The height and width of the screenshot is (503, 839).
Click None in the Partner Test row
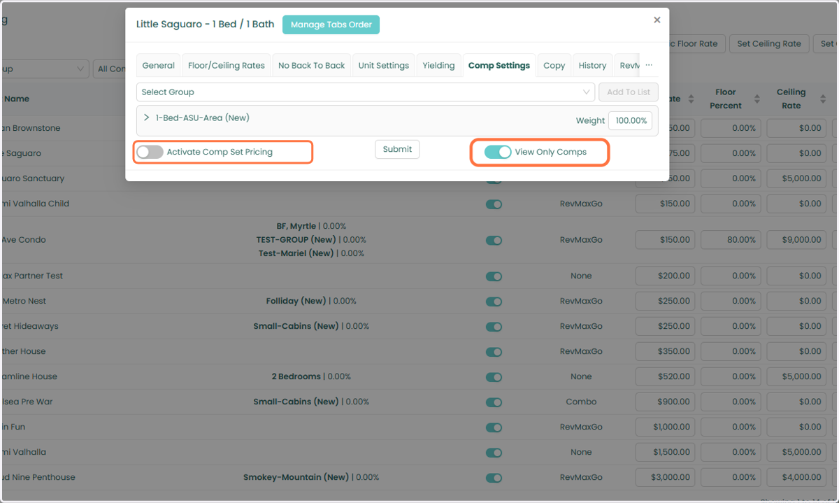click(581, 276)
